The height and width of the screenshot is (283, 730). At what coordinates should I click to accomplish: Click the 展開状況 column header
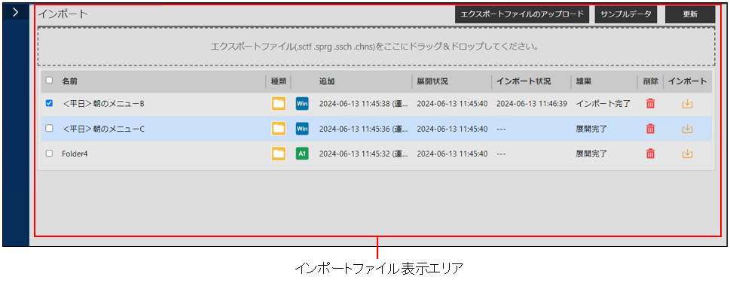[432, 81]
